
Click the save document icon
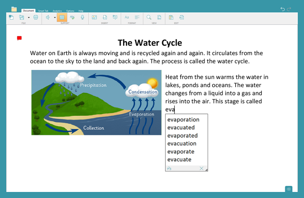tap(22, 18)
